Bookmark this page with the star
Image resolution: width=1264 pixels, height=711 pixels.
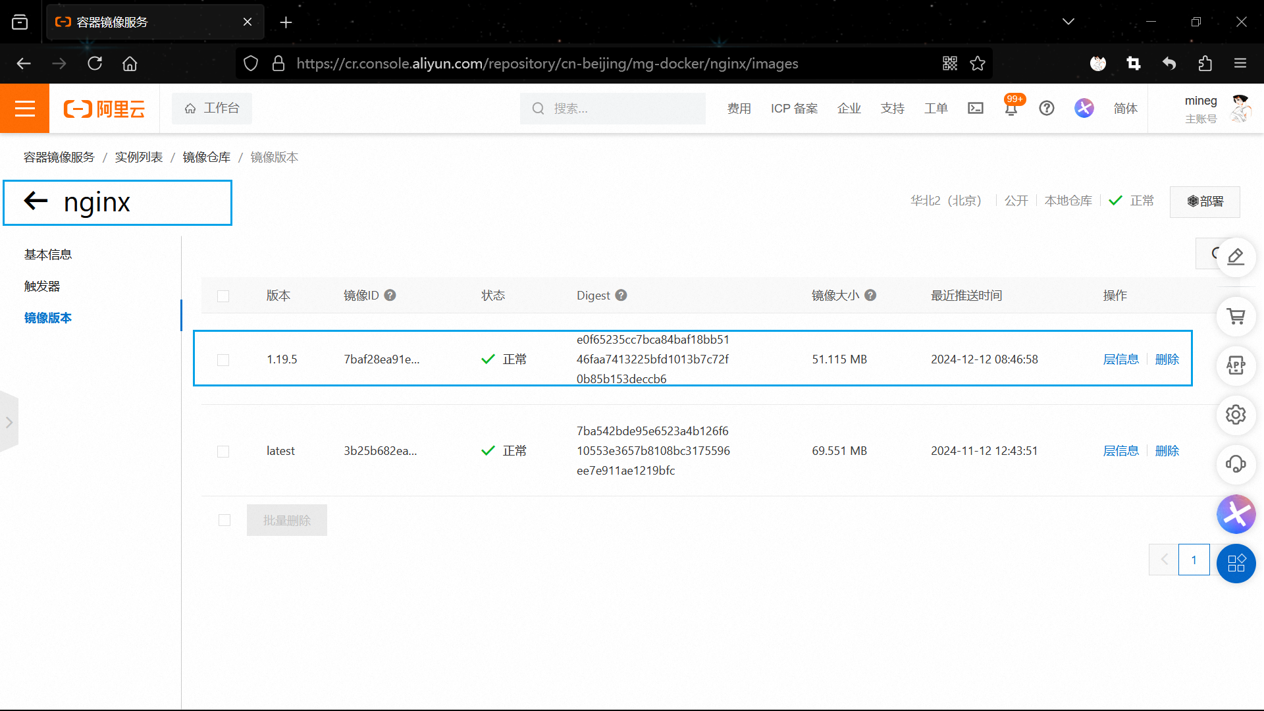pyautogui.click(x=978, y=63)
